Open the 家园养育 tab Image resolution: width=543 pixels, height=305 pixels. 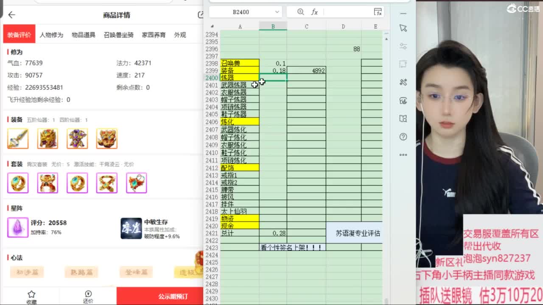[154, 35]
